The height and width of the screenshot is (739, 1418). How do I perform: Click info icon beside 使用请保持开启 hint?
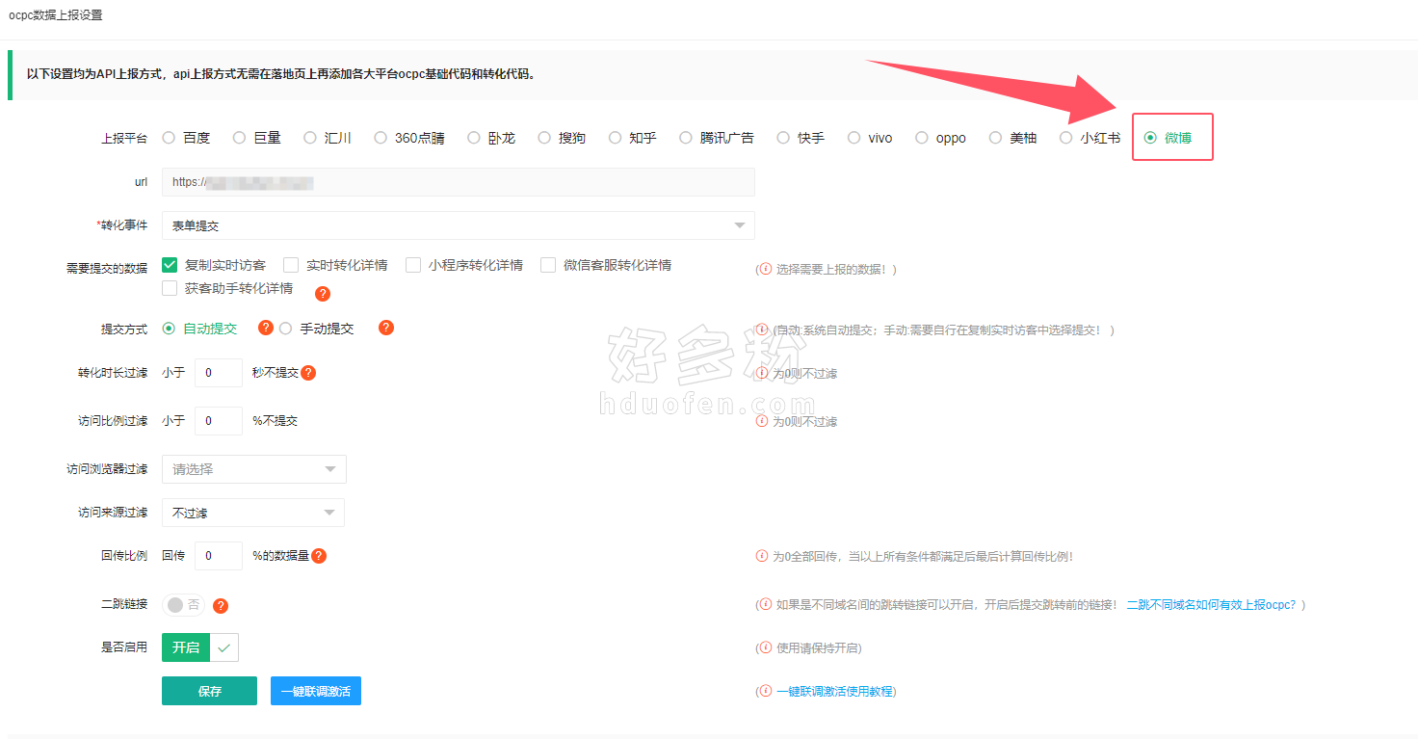766,647
